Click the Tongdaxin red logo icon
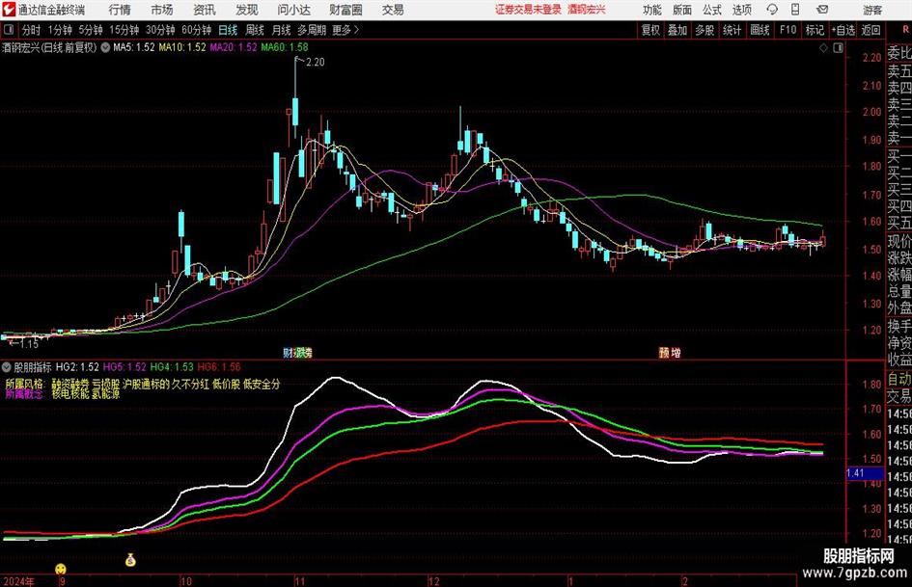Viewport: 912px width, 587px height. click(x=9, y=10)
